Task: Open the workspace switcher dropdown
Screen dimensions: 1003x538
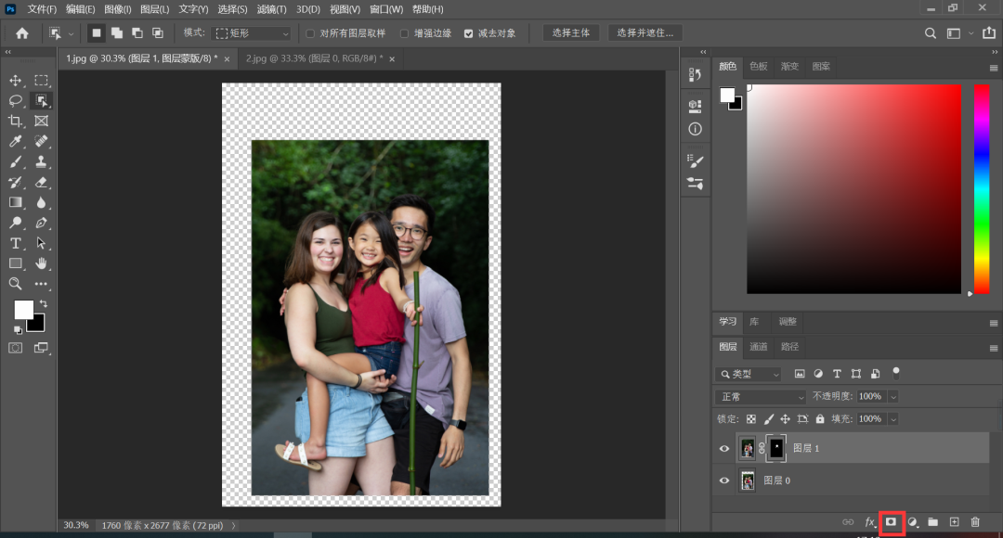Action: [x=971, y=33]
